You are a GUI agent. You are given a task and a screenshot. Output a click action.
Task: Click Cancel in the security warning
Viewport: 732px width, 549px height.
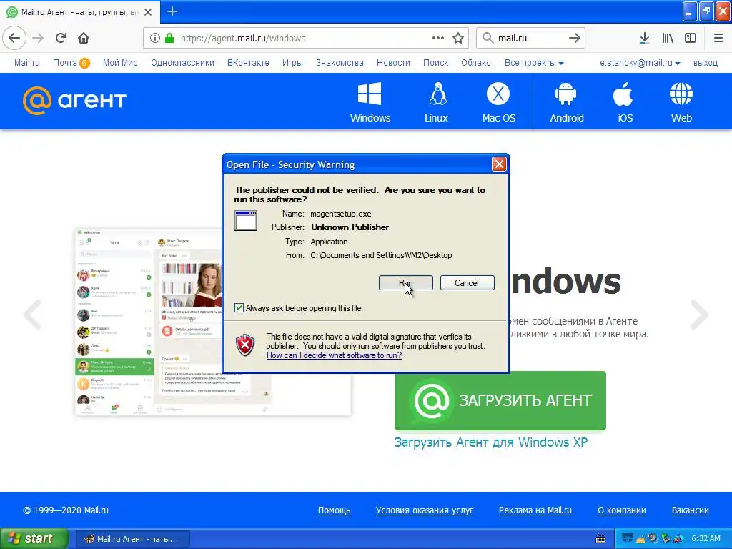click(467, 283)
